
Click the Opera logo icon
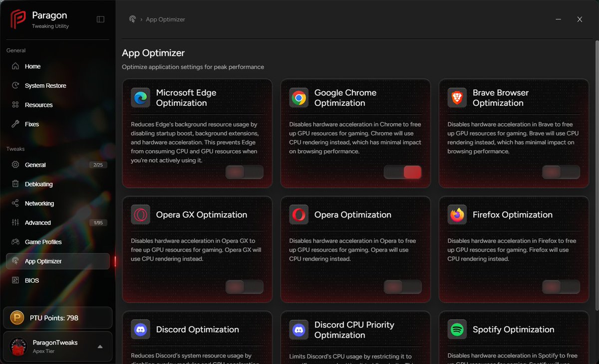pos(299,215)
